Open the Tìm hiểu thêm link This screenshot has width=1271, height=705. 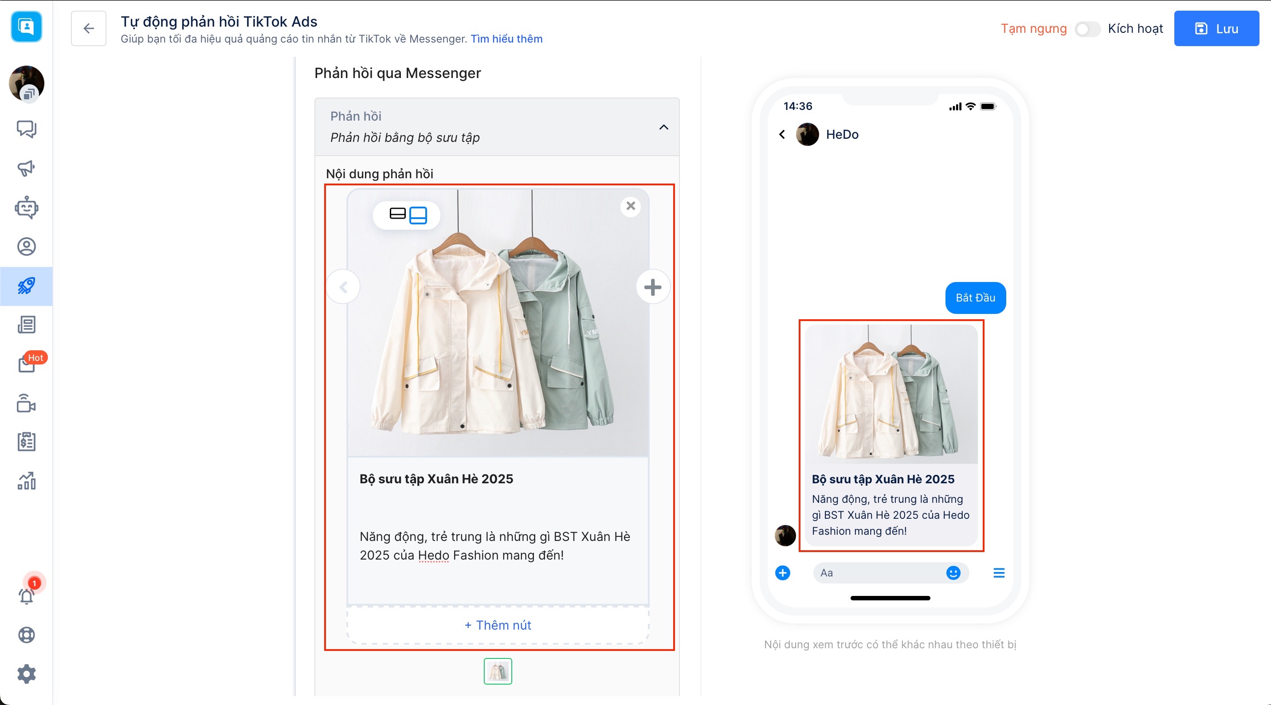pyautogui.click(x=506, y=39)
